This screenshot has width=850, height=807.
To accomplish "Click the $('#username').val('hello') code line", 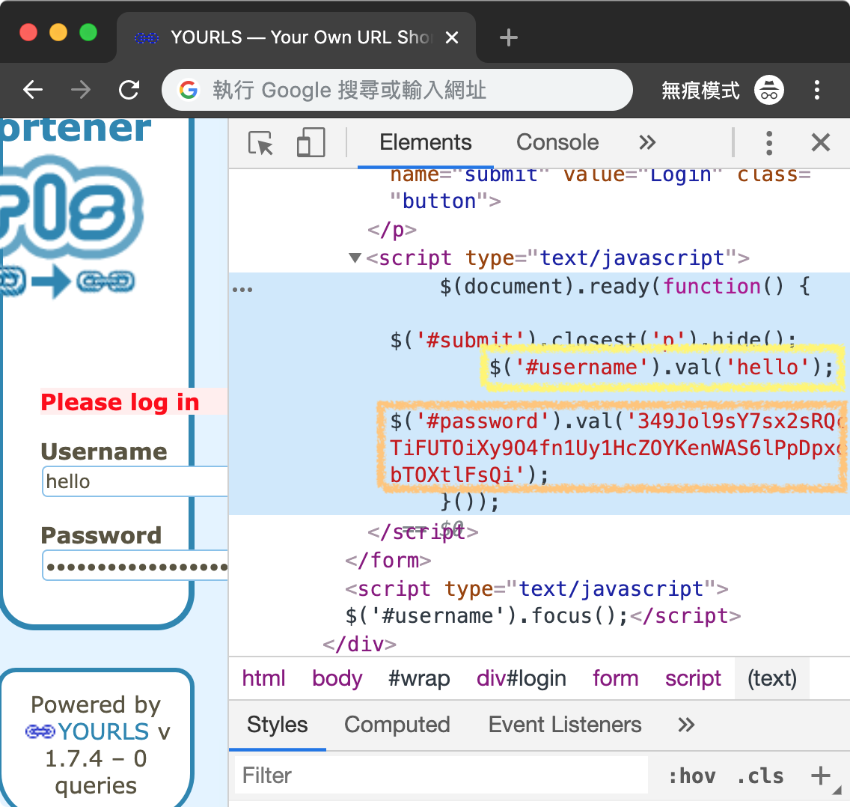I will [x=661, y=367].
